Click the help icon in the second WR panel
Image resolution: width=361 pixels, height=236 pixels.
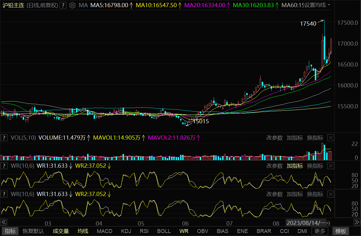tap(4, 194)
